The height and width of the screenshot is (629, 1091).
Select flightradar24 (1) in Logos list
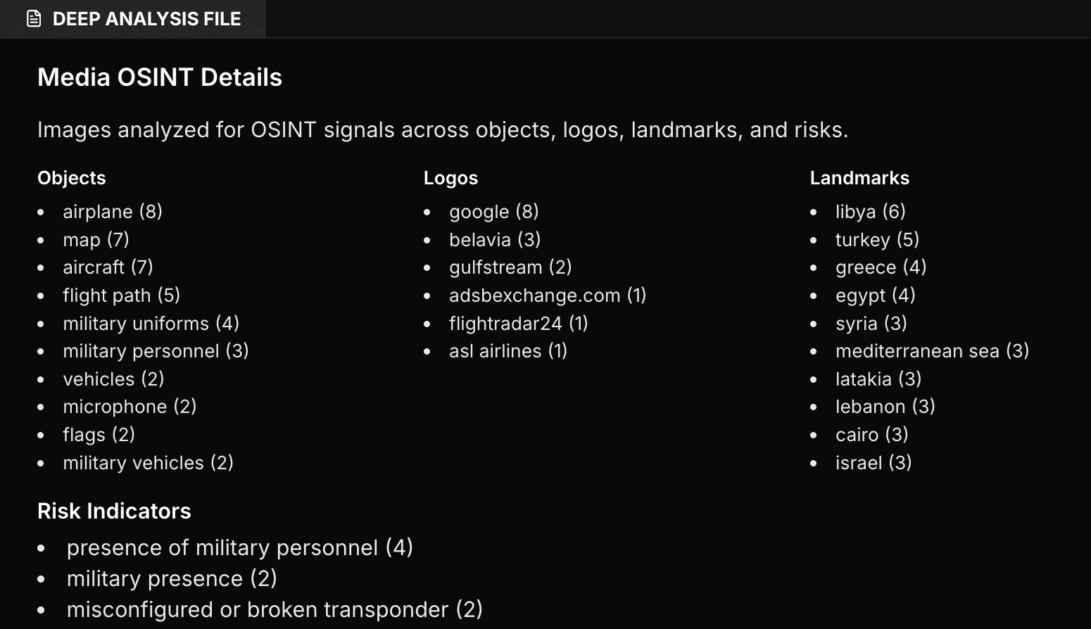tap(519, 324)
